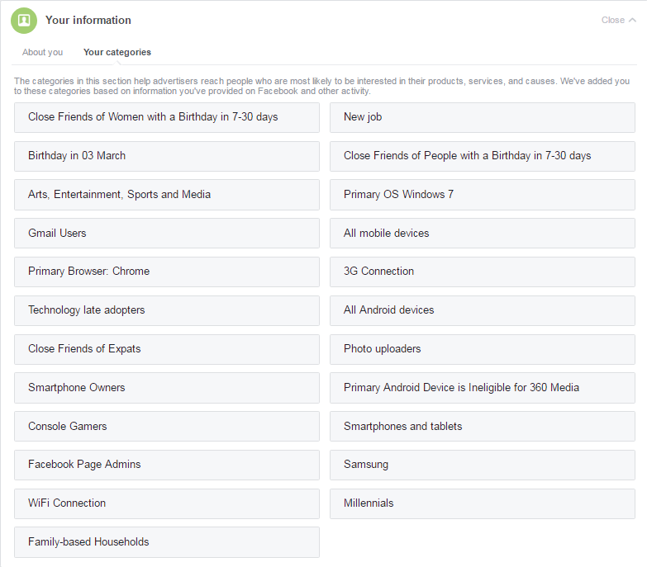Select Arts, Entertainment, Sports and Media category
Viewport: 647px width, 567px height.
point(167,195)
